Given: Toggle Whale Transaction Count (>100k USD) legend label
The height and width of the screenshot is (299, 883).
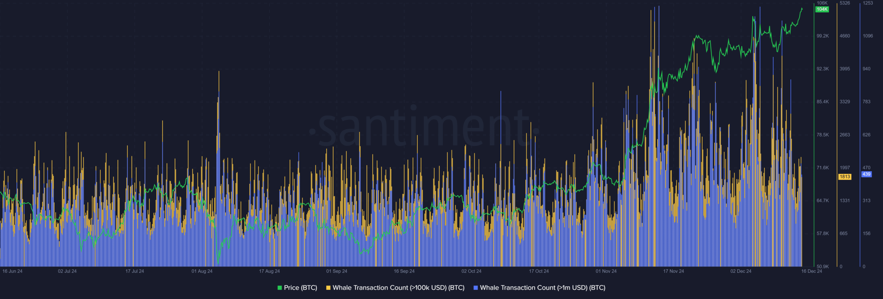Looking at the screenshot, I should (398, 288).
